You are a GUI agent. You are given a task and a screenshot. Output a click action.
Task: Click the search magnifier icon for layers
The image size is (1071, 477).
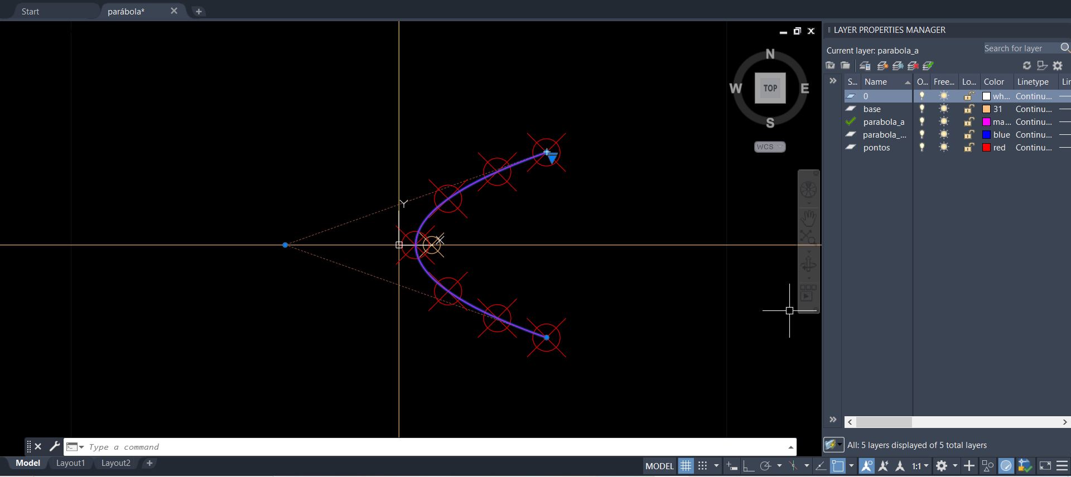(x=1065, y=48)
